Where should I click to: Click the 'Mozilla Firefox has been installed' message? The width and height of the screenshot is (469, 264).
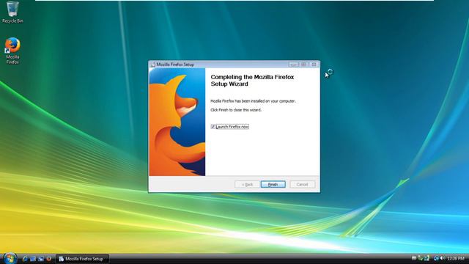pyautogui.click(x=253, y=101)
